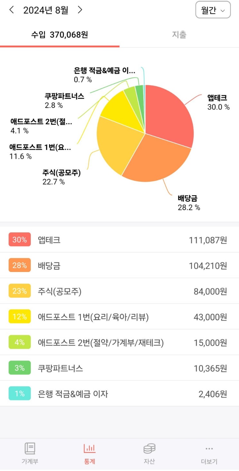This screenshot has width=239, height=471.
Task: Tap the 더보기 three-dots icon
Action: click(x=209, y=448)
